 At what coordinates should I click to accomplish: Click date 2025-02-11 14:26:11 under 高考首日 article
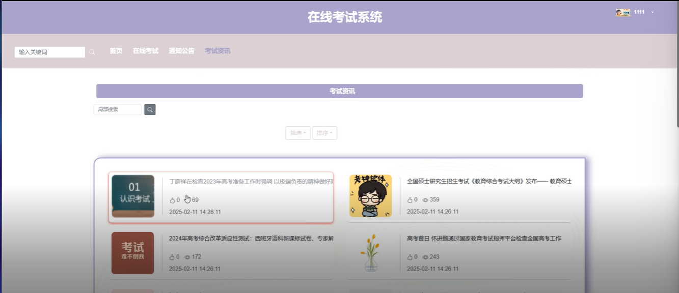click(433, 269)
